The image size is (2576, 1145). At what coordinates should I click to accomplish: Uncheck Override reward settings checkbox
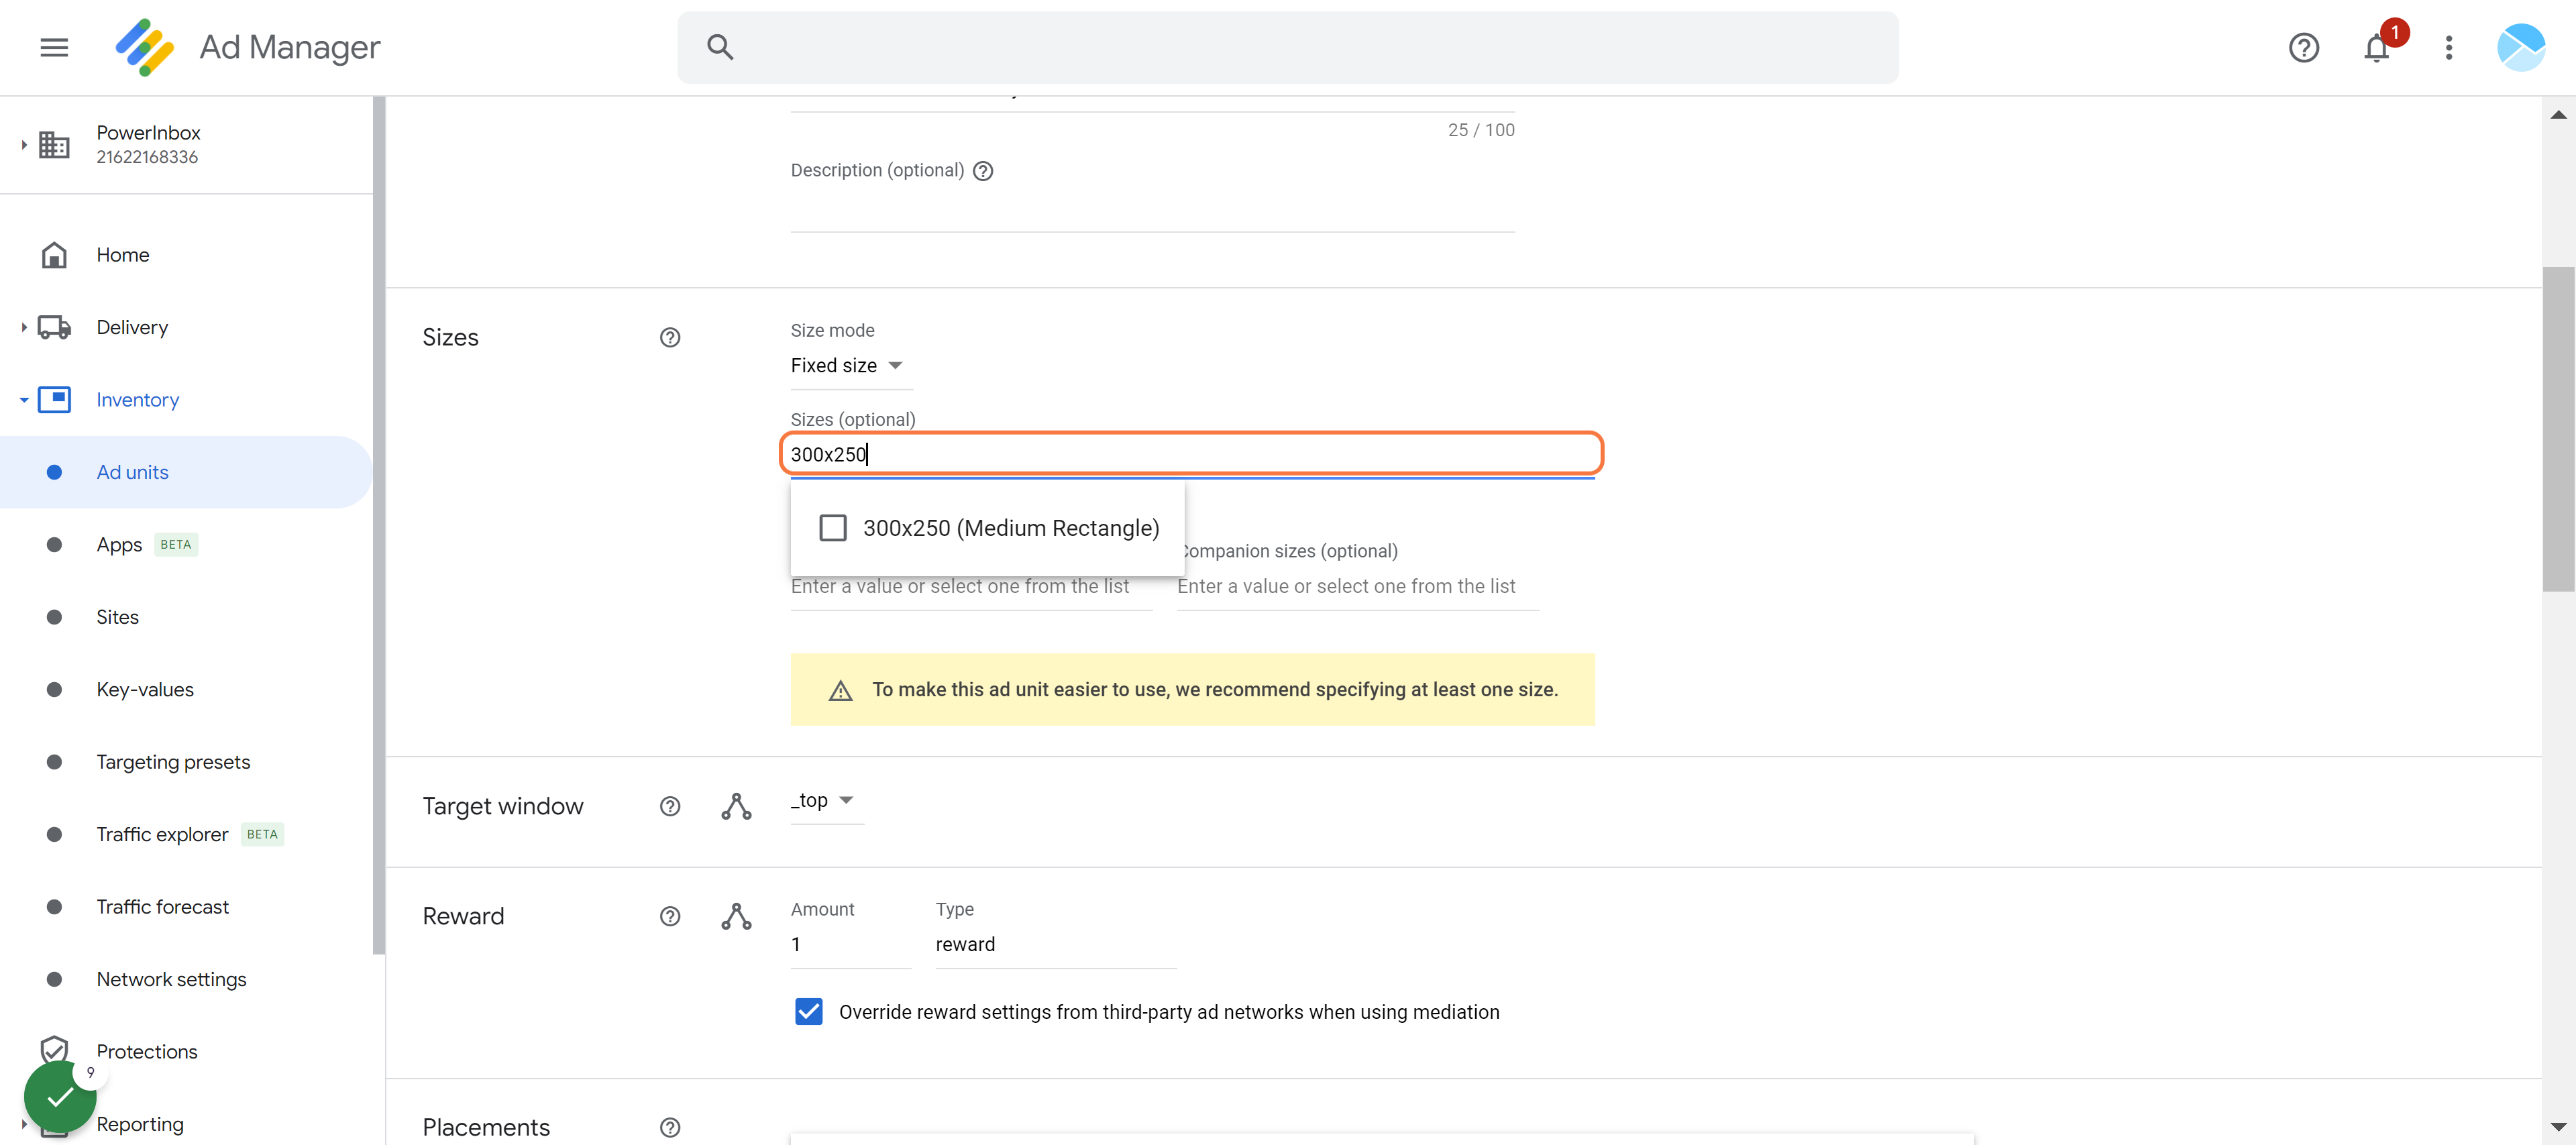[808, 1012]
